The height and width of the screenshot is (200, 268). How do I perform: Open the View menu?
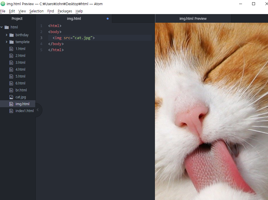[x=22, y=11]
